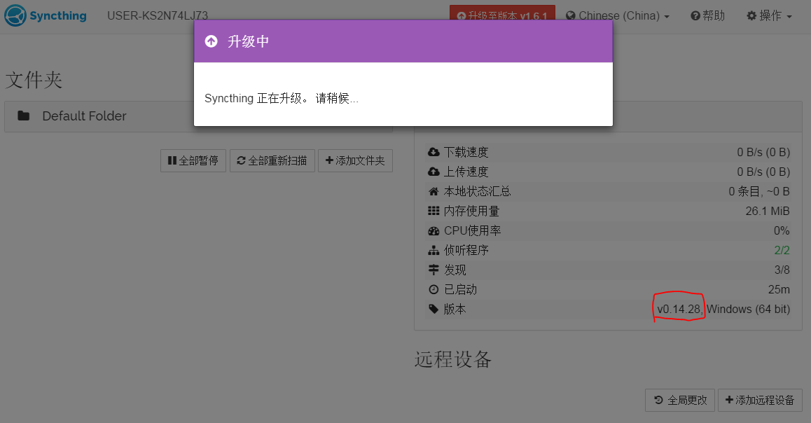Open the 全局更改 global changes button
This screenshot has width=811, height=423.
679,400
